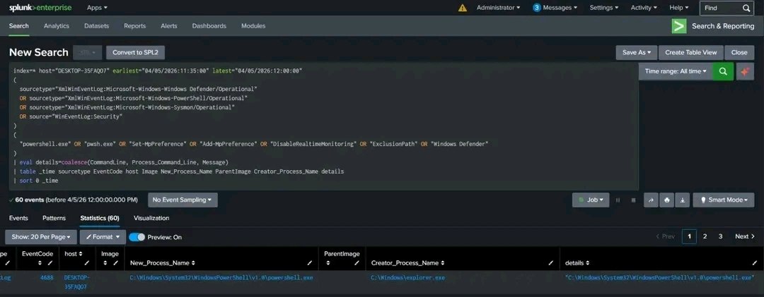The height and width of the screenshot is (297, 764).
Task: Open the Save As dropdown
Action: (637, 52)
